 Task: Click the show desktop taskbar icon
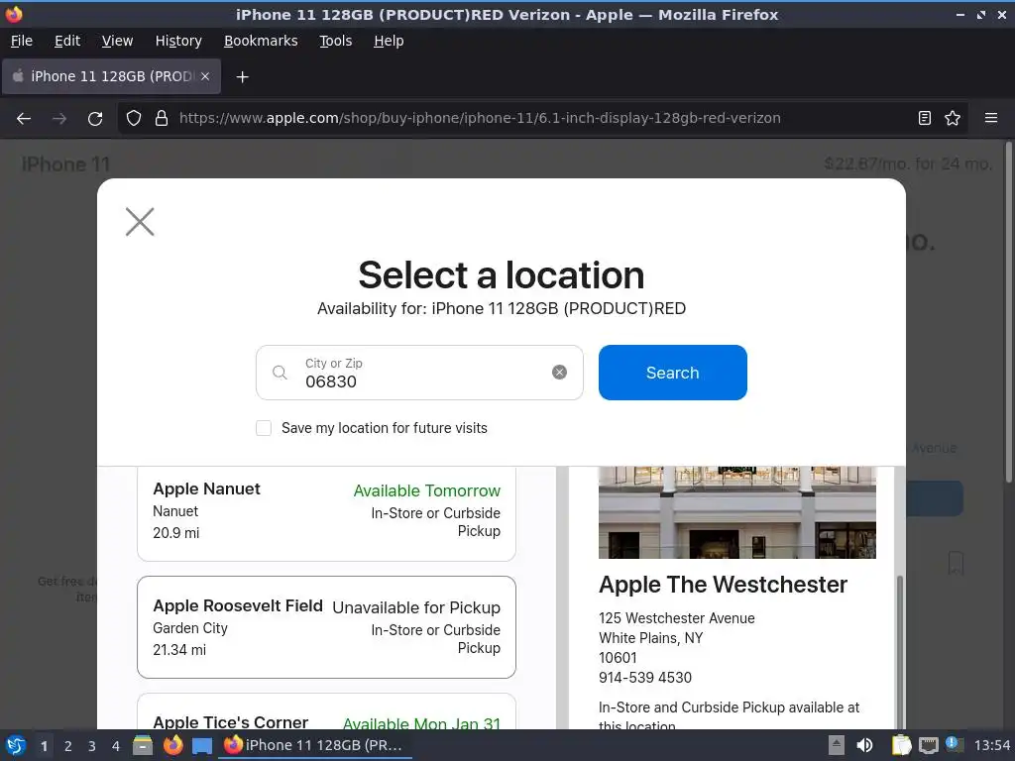[202, 746]
